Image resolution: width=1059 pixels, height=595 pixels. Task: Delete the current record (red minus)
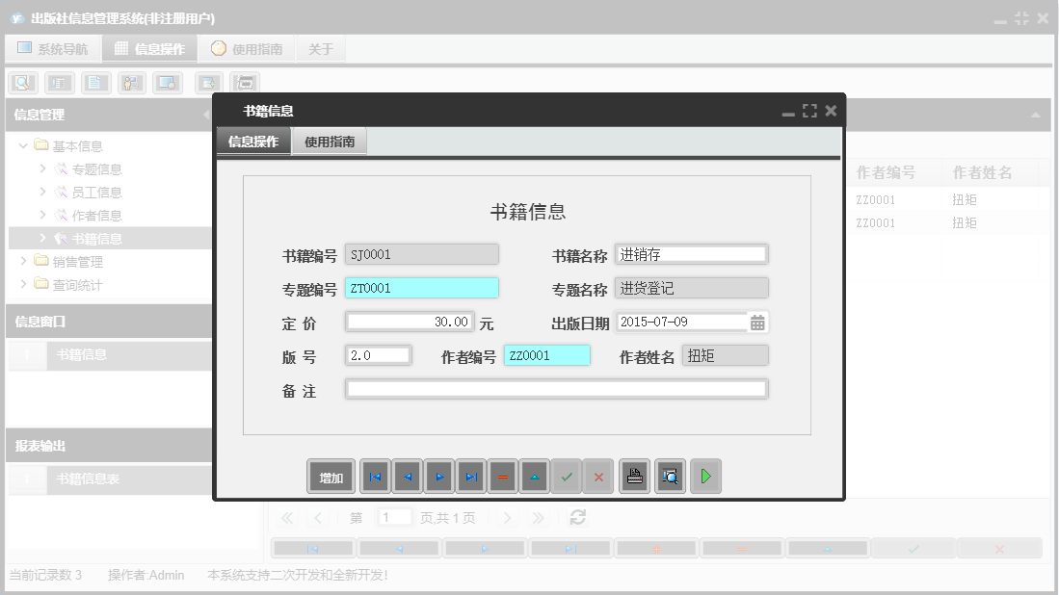point(502,476)
